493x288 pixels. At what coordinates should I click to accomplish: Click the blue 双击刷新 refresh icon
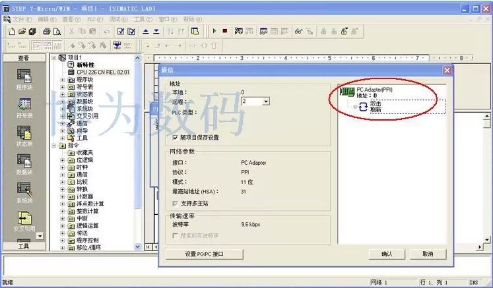click(x=362, y=107)
